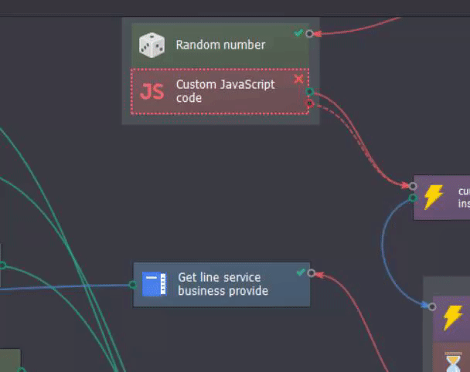Screen dimensions: 470x372
Task: Click the upper yellow lightning bolt icon
Action: coord(434,197)
